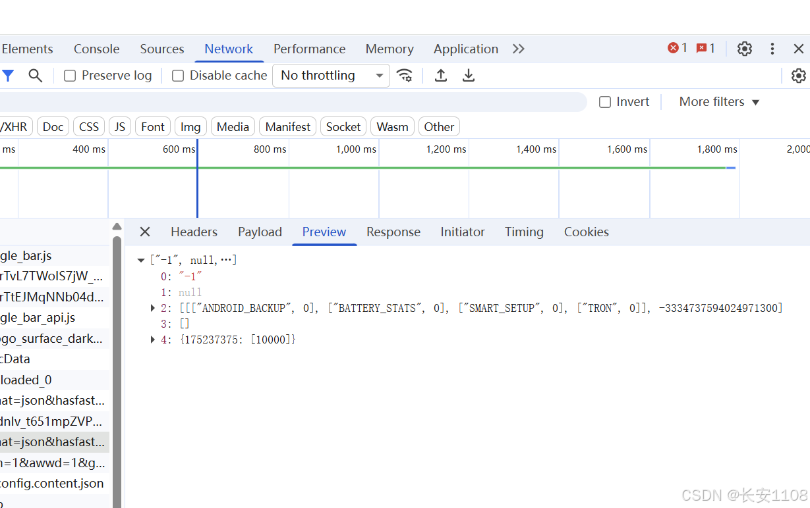Select the gle_bar.js request

55,255
